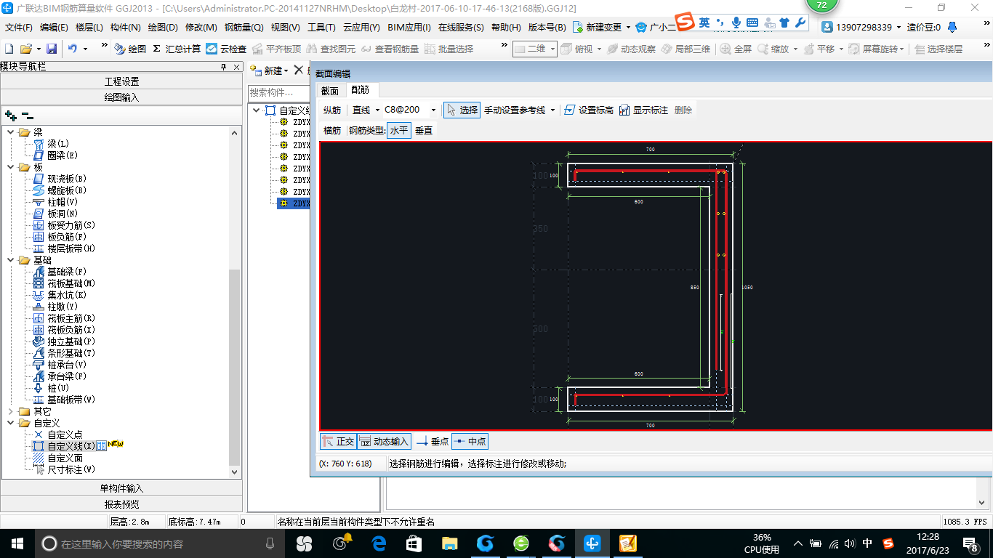This screenshot has height=558, width=993.
Task: Click the 报表预览 button
Action: tap(121, 504)
